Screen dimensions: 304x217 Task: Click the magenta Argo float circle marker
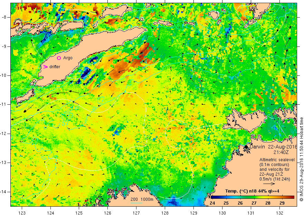[x=59, y=58]
